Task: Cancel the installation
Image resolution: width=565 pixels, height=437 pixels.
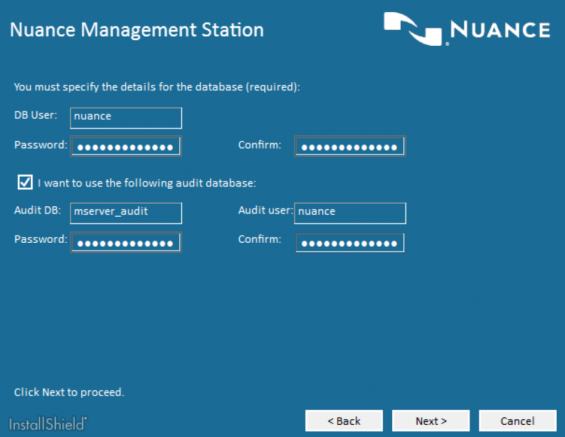Action: point(517,420)
